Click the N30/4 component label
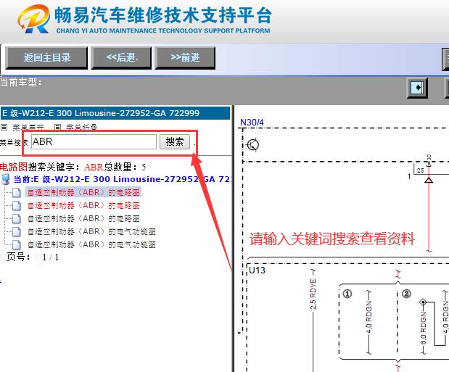The height and width of the screenshot is (372, 449). (252, 123)
